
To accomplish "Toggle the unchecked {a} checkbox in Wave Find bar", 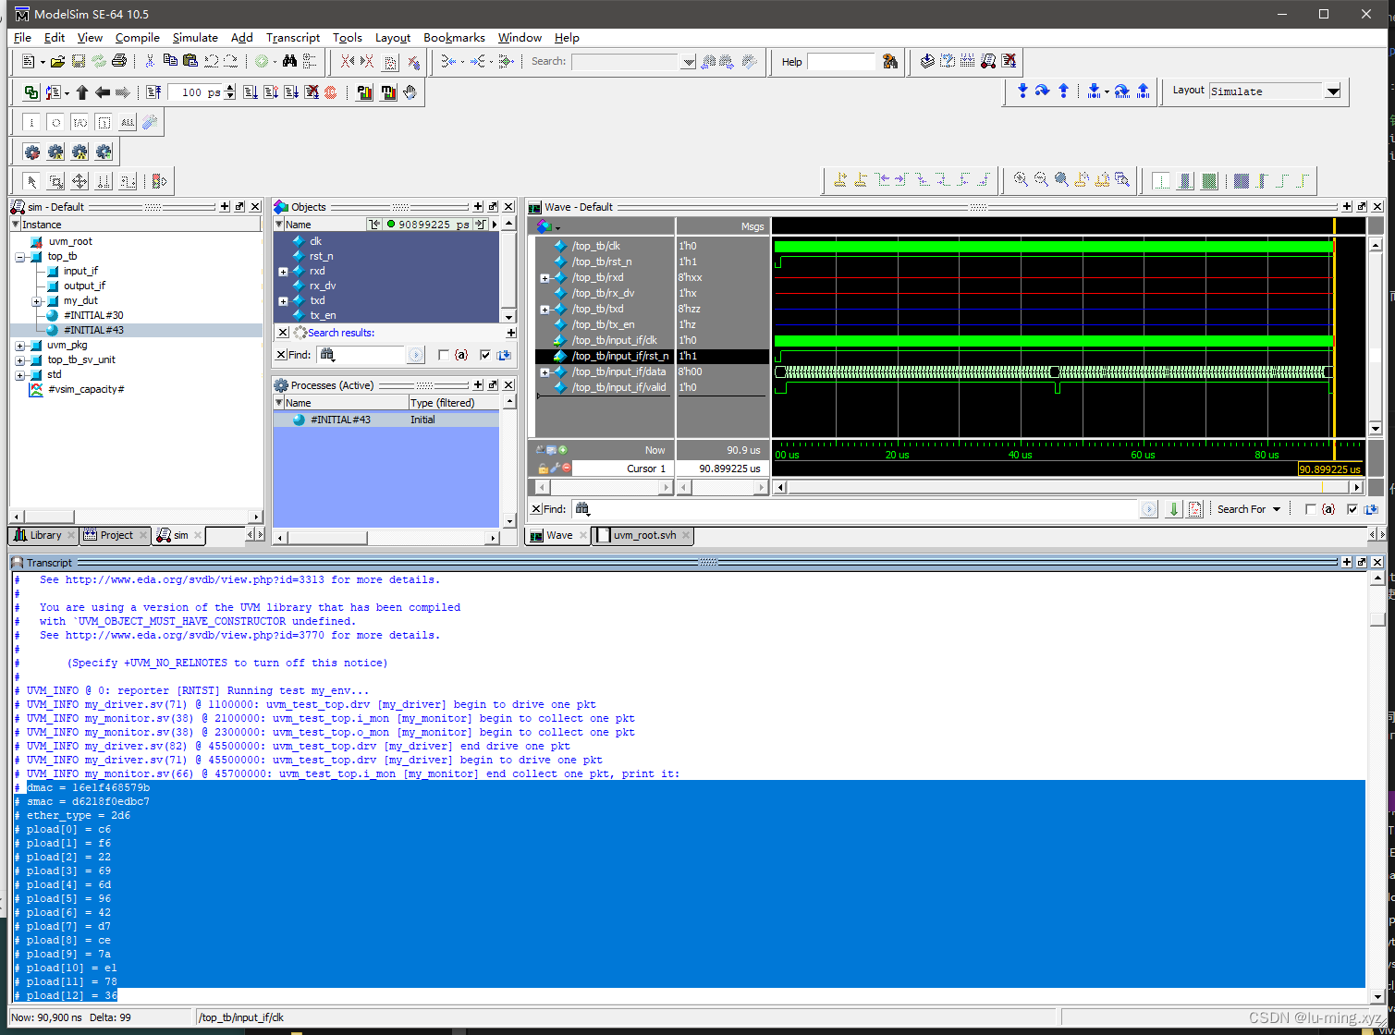I will pyautogui.click(x=1310, y=509).
